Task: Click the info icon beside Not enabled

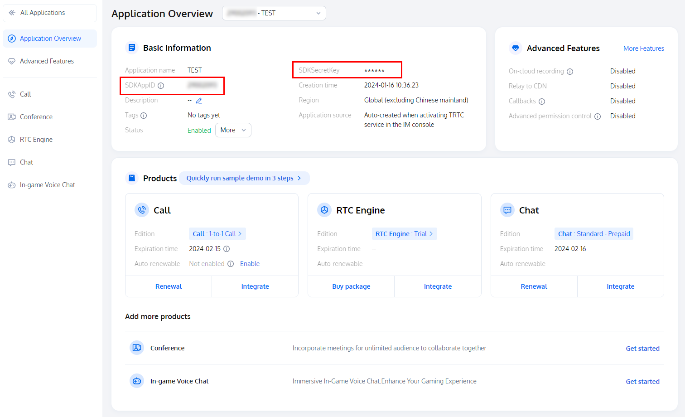Action: pos(231,264)
